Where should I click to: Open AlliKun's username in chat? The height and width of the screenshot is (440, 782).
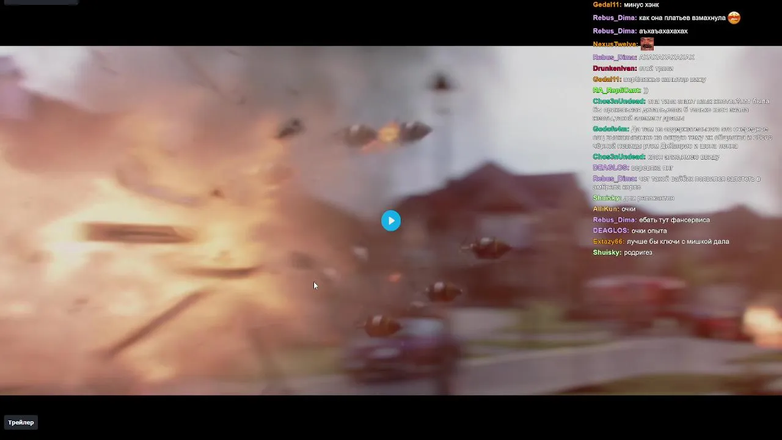point(605,209)
